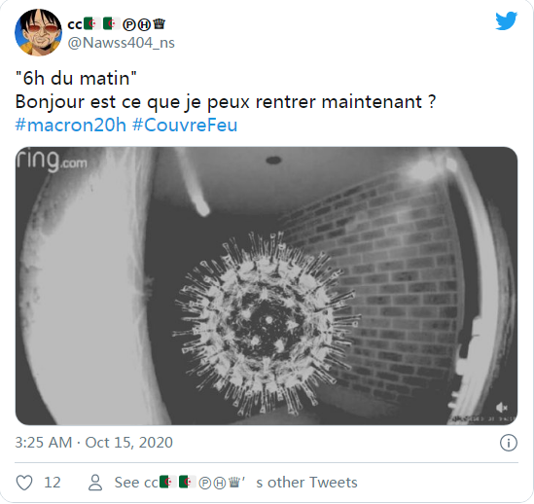
Task: Select See cc's other Tweets link
Action: 235,483
